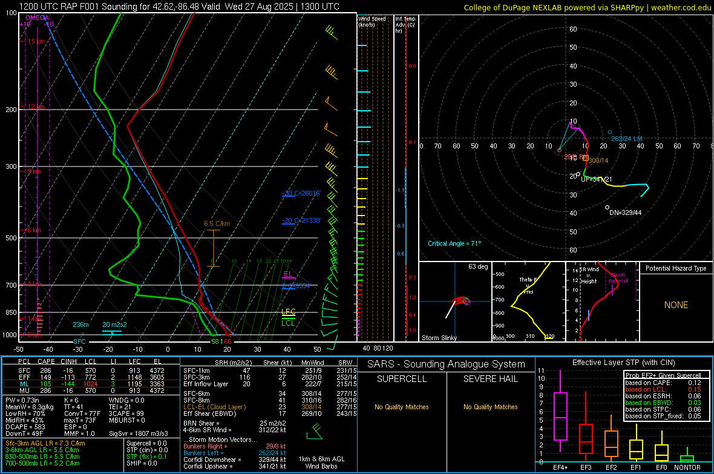Click the magenta EL label
714x474 pixels.
point(288,274)
